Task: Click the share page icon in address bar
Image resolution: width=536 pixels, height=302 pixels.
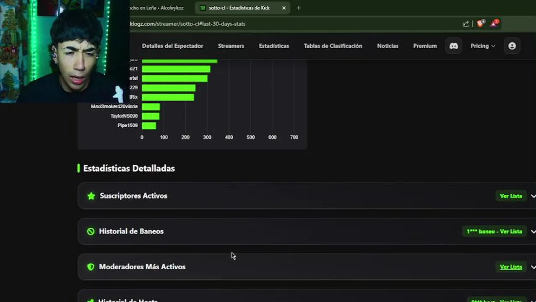Action: (466, 24)
